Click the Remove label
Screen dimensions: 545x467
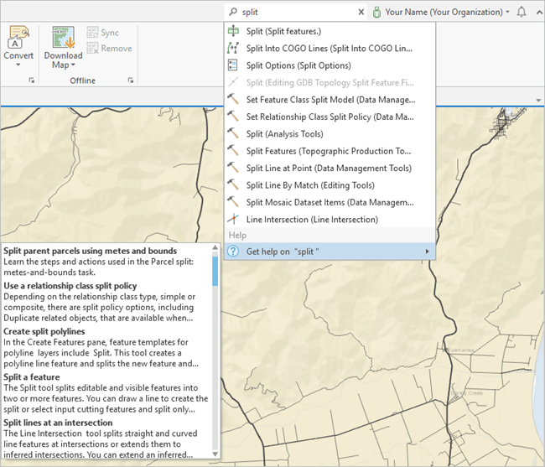117,49
